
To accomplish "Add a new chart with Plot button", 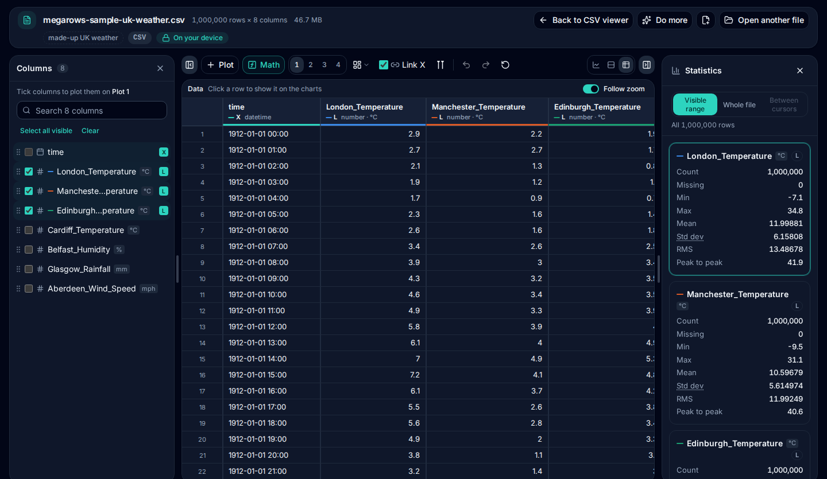I will click(x=220, y=65).
